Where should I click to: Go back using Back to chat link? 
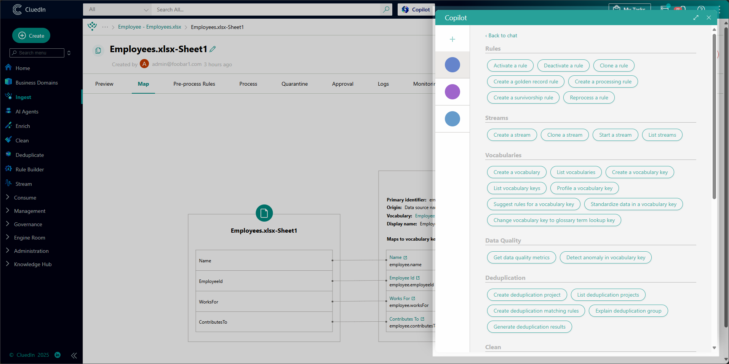[x=501, y=35]
